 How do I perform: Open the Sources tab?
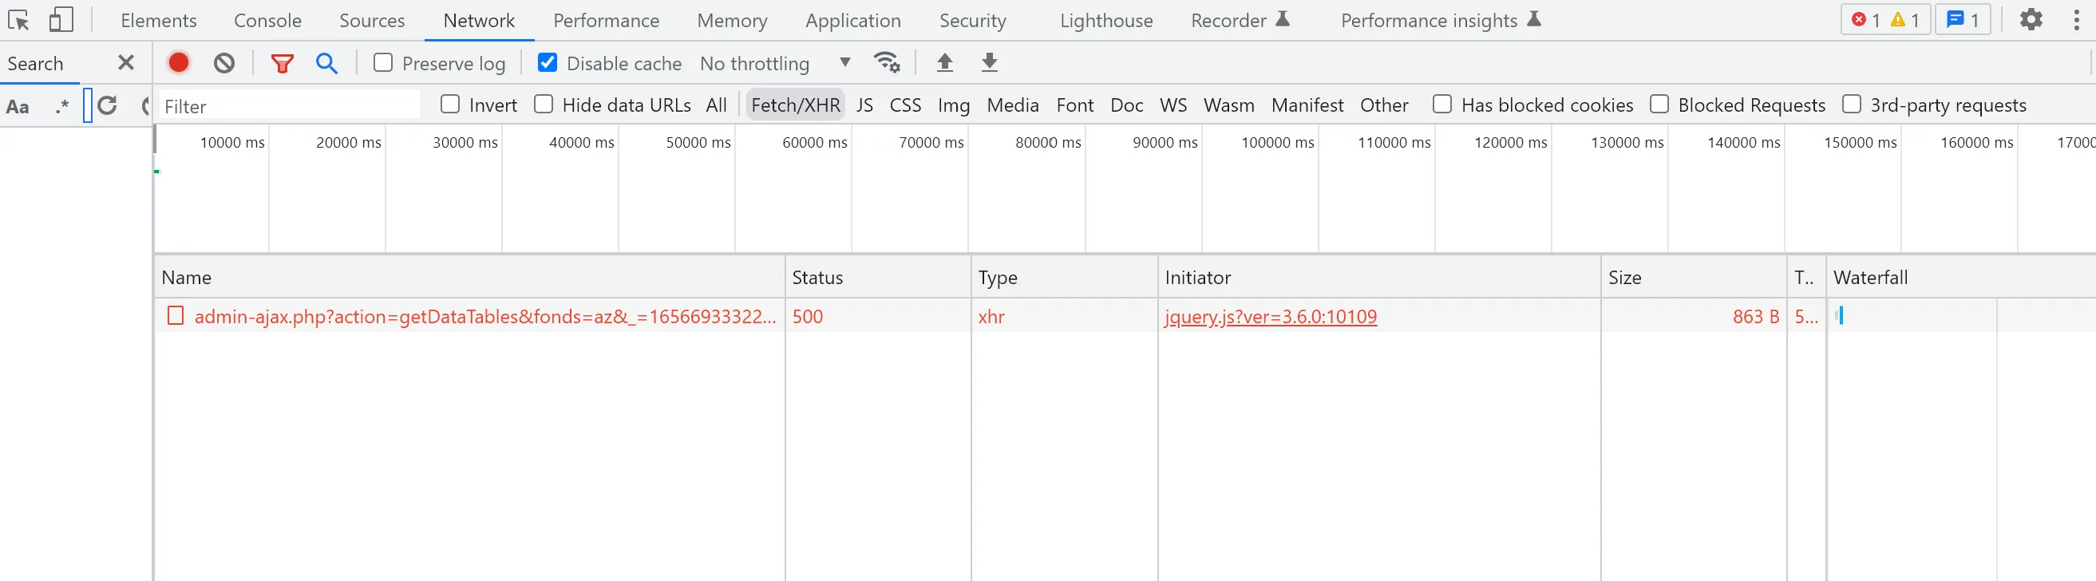[372, 20]
